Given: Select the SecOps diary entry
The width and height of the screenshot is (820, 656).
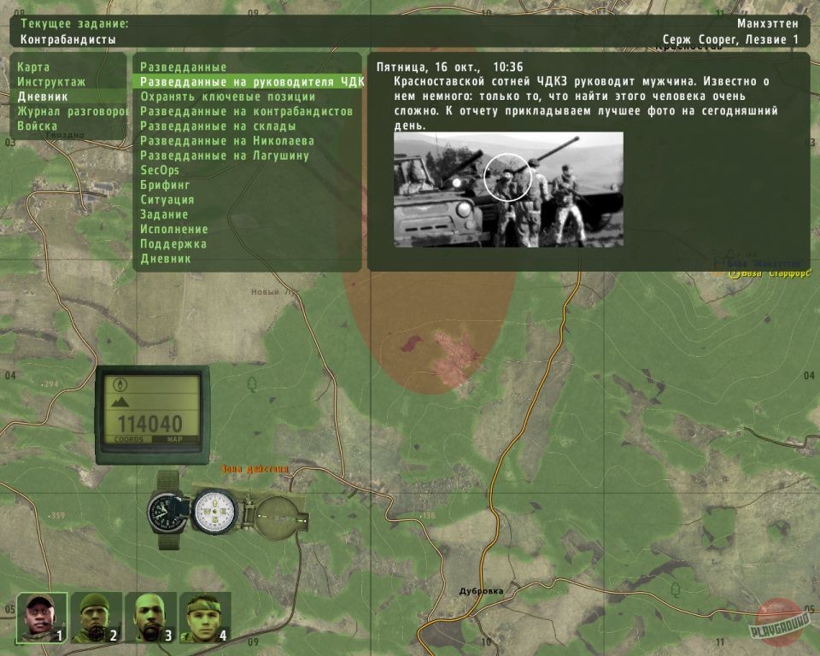Looking at the screenshot, I should (160, 171).
